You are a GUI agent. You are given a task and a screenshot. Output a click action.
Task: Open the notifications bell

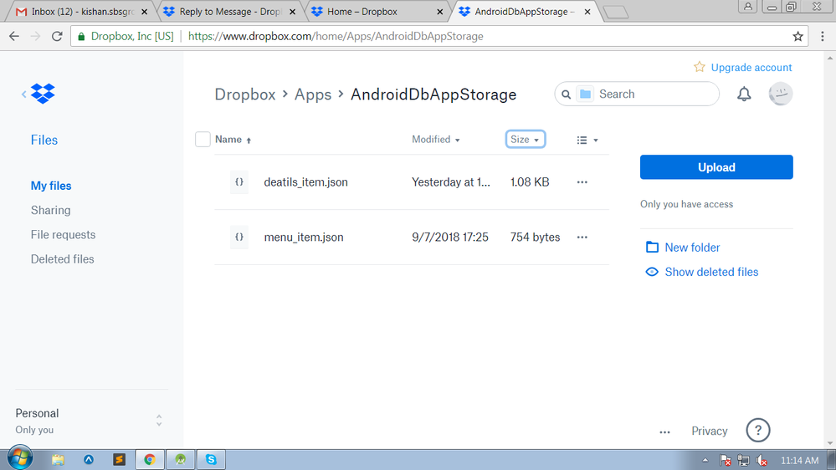coord(744,95)
